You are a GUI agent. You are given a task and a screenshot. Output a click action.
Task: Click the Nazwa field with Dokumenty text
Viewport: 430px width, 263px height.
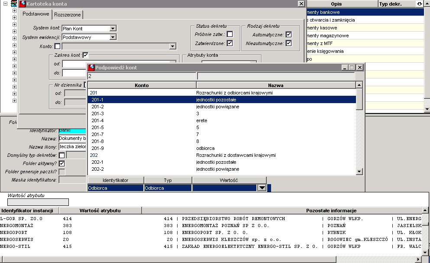coord(72,138)
